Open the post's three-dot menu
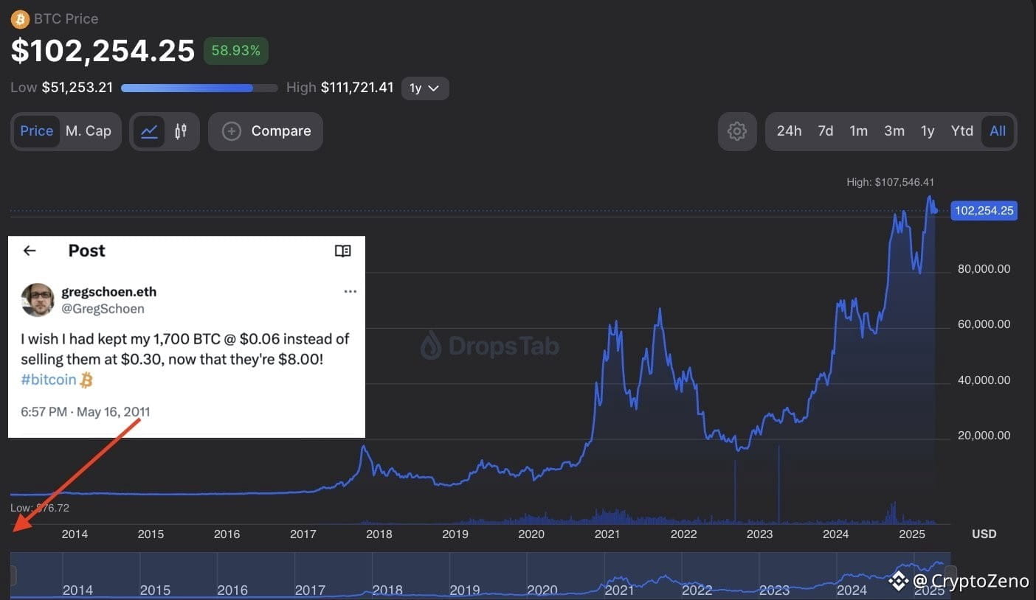1036x600 pixels. tap(350, 292)
